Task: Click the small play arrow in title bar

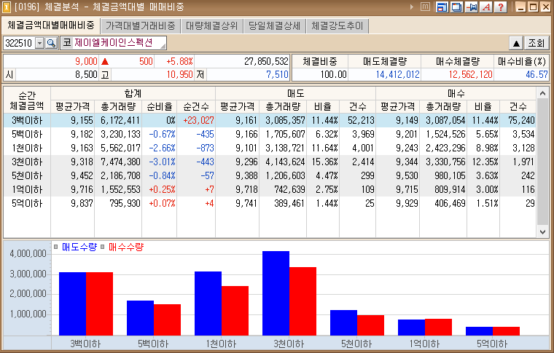Action: (x=412, y=7)
